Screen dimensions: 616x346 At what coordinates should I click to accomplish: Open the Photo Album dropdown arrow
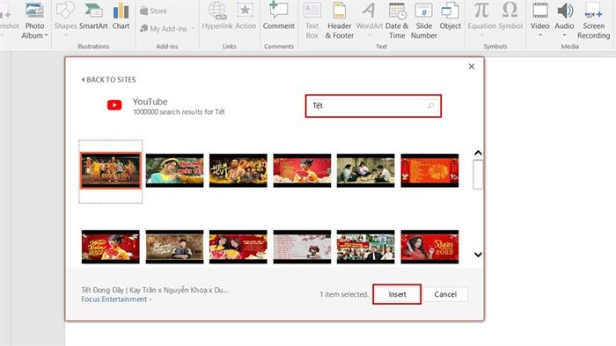coord(47,35)
